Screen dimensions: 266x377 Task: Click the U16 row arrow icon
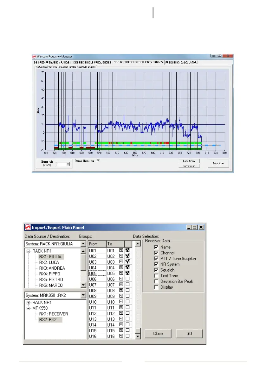pyautogui.click(x=121, y=336)
